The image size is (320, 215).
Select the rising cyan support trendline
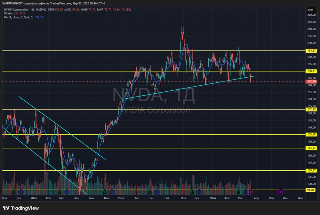click(189, 88)
